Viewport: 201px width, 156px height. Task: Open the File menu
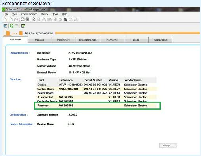(6, 14)
